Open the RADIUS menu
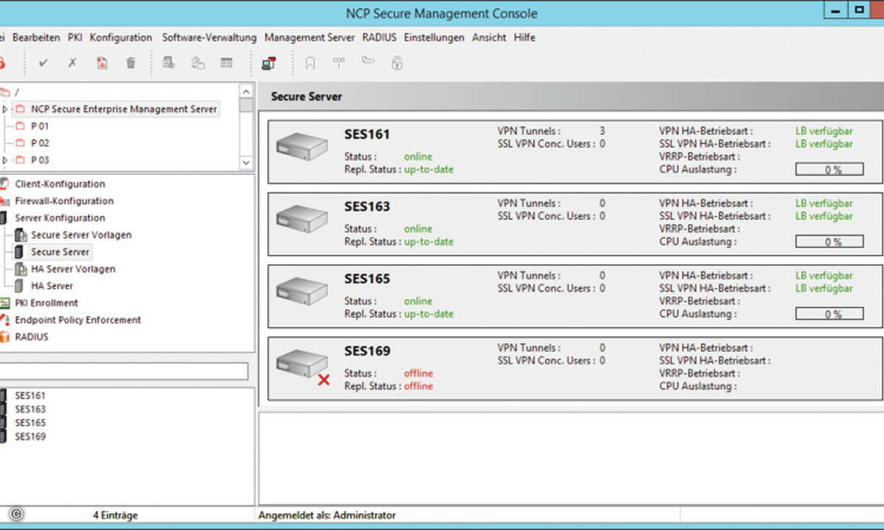 tap(379, 38)
